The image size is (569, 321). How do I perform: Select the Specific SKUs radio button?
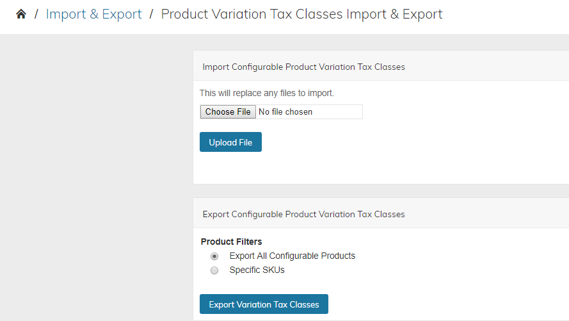tap(214, 270)
